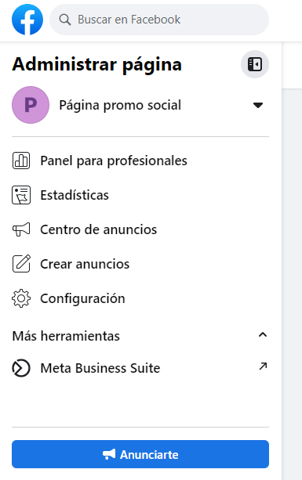Collapse the sidebar using panel toggle icon
This screenshot has height=480, width=302.
pos(255,64)
